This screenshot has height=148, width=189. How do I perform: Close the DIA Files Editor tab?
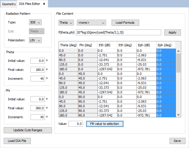click(x=44, y=4)
